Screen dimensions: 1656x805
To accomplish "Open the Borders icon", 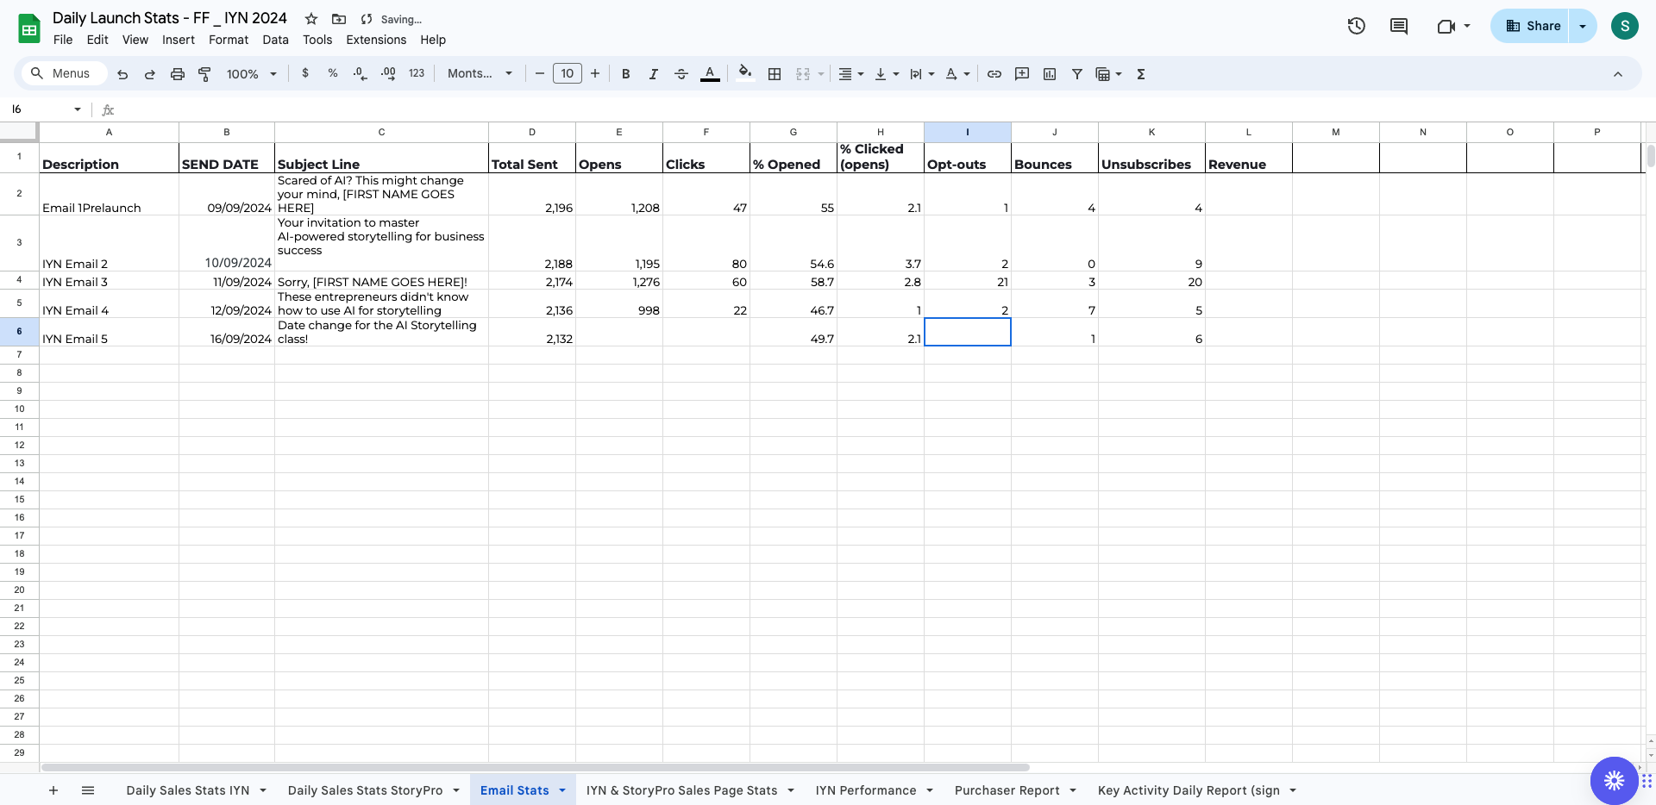I will tap(775, 74).
